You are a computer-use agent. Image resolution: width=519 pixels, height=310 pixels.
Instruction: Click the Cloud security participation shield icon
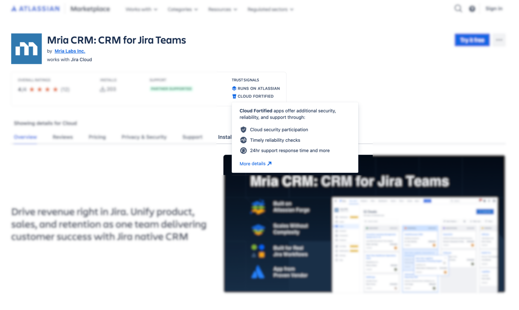point(243,130)
